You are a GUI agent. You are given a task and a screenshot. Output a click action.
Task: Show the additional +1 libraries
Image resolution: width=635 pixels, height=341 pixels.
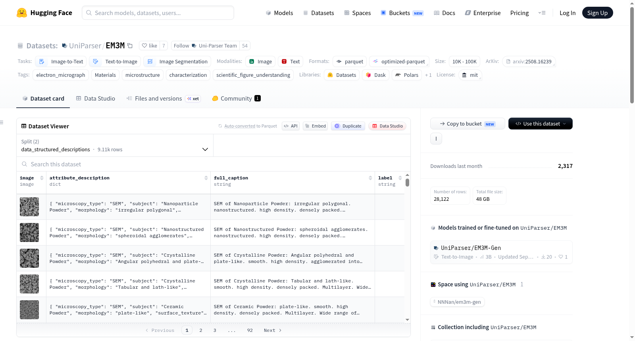428,75
